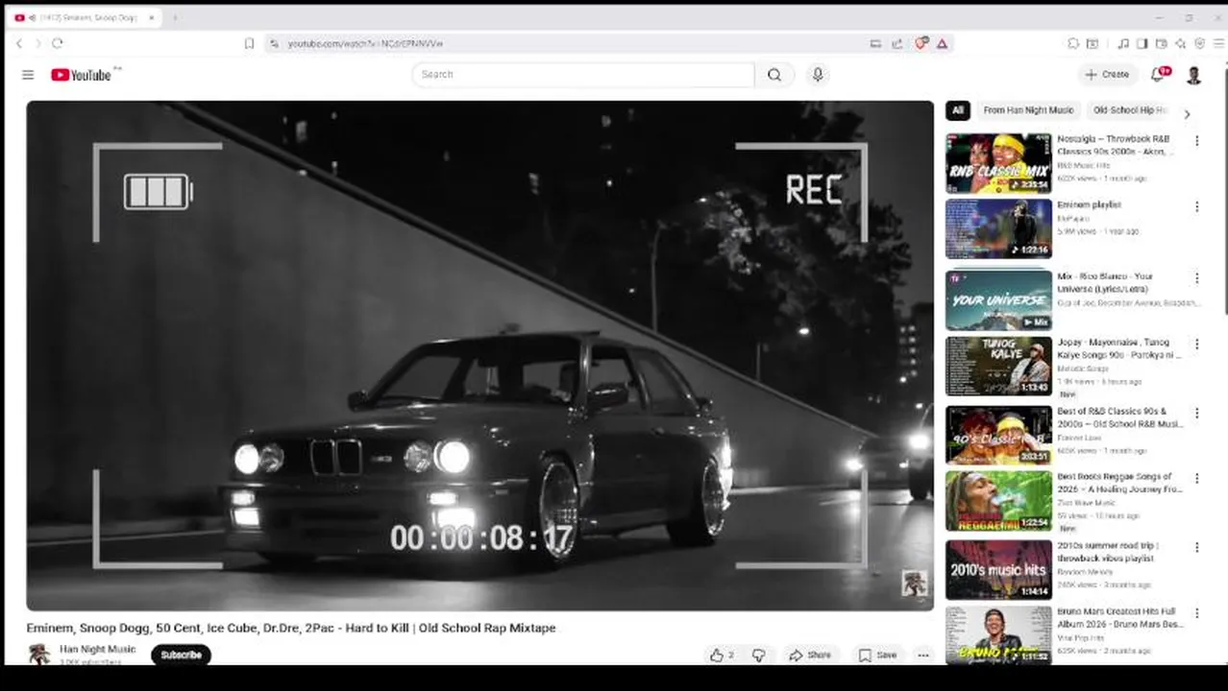Screen dimensions: 1228x691
Task: Open the Reggae Mix thumbnail
Action: [998, 500]
